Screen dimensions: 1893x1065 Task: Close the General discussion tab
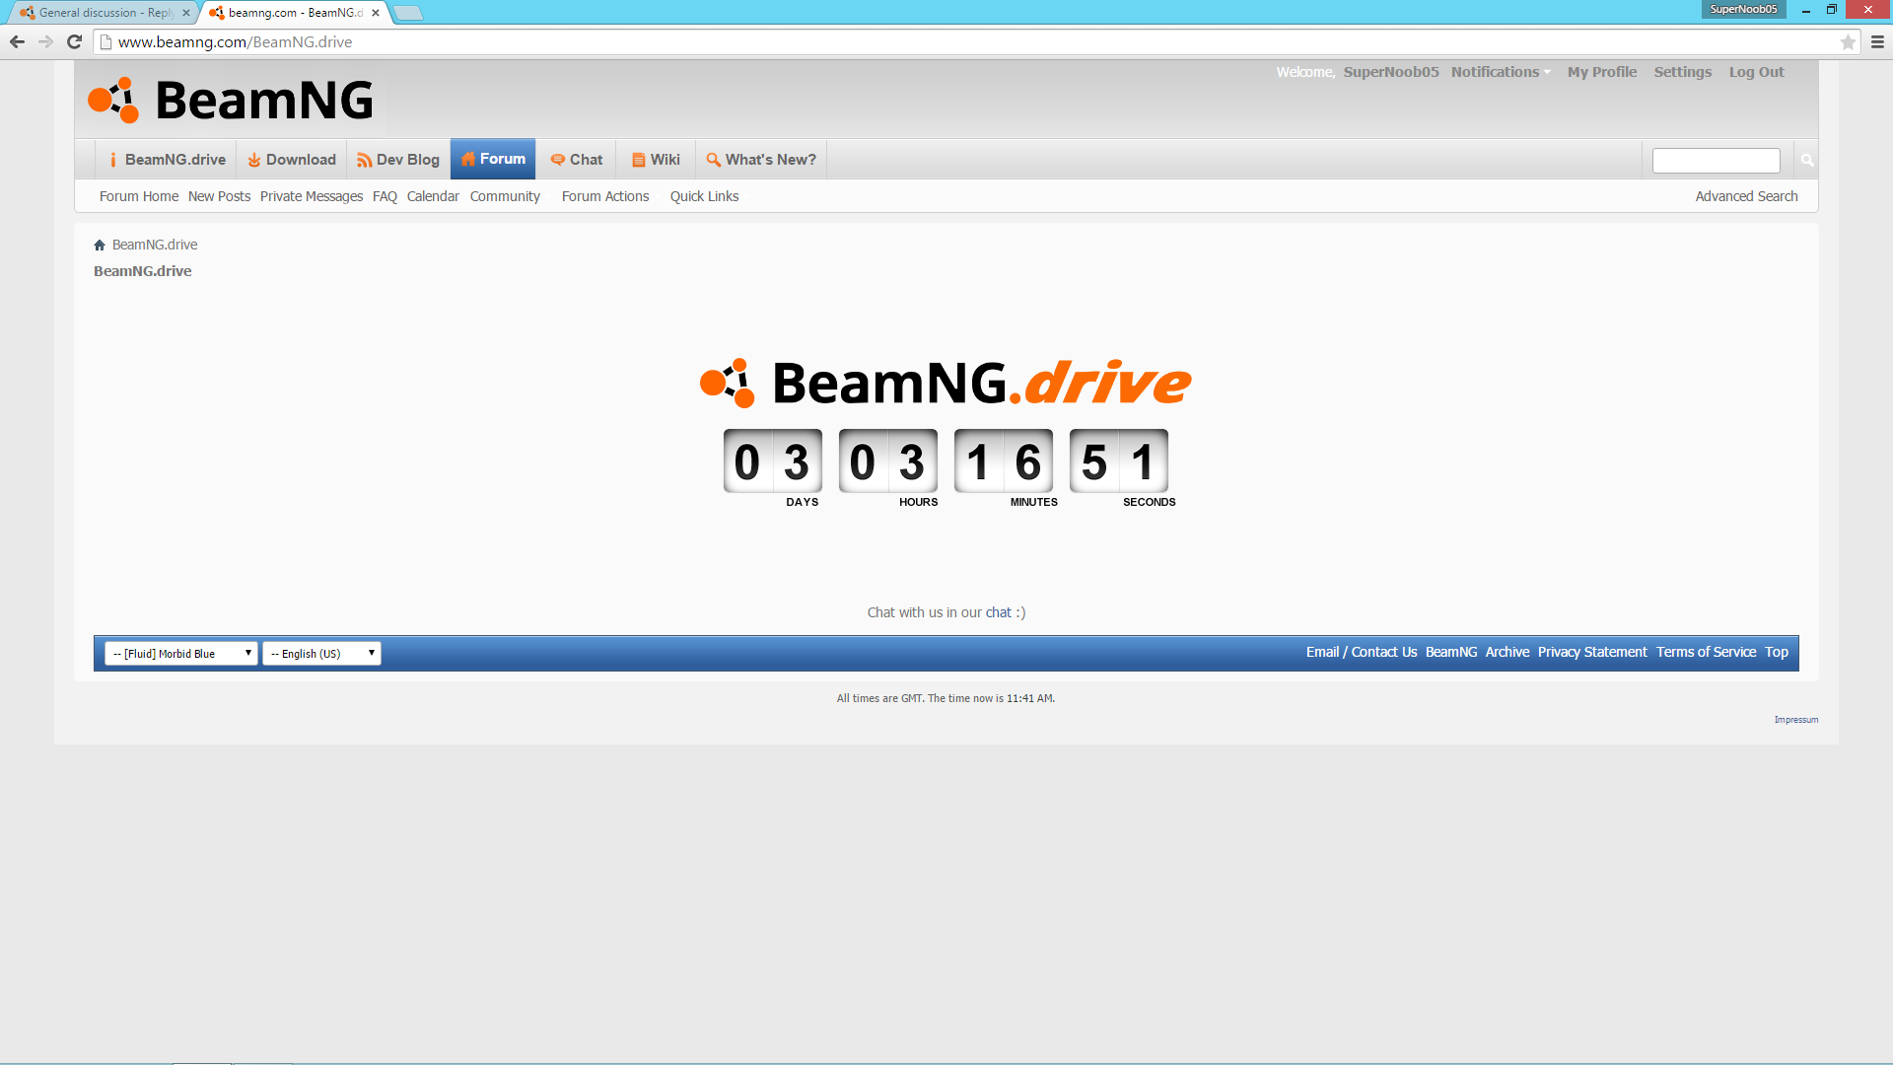(185, 13)
